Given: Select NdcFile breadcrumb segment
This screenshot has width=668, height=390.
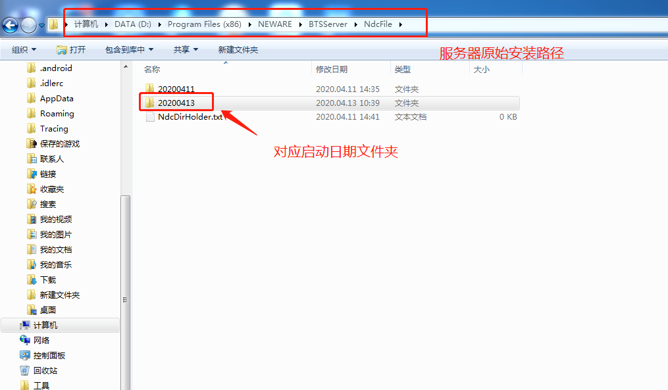Looking at the screenshot, I should pos(378,24).
